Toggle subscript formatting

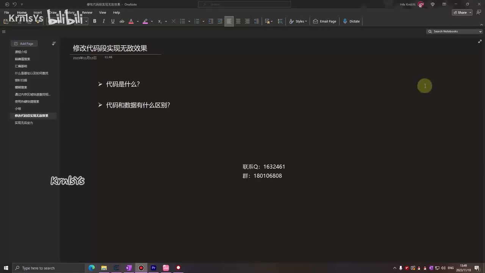point(160,21)
